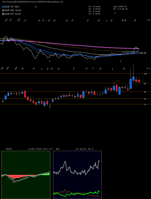The width and height of the screenshot is (151, 199).
Task: Click the 83 price axis label
Action: point(145,99)
